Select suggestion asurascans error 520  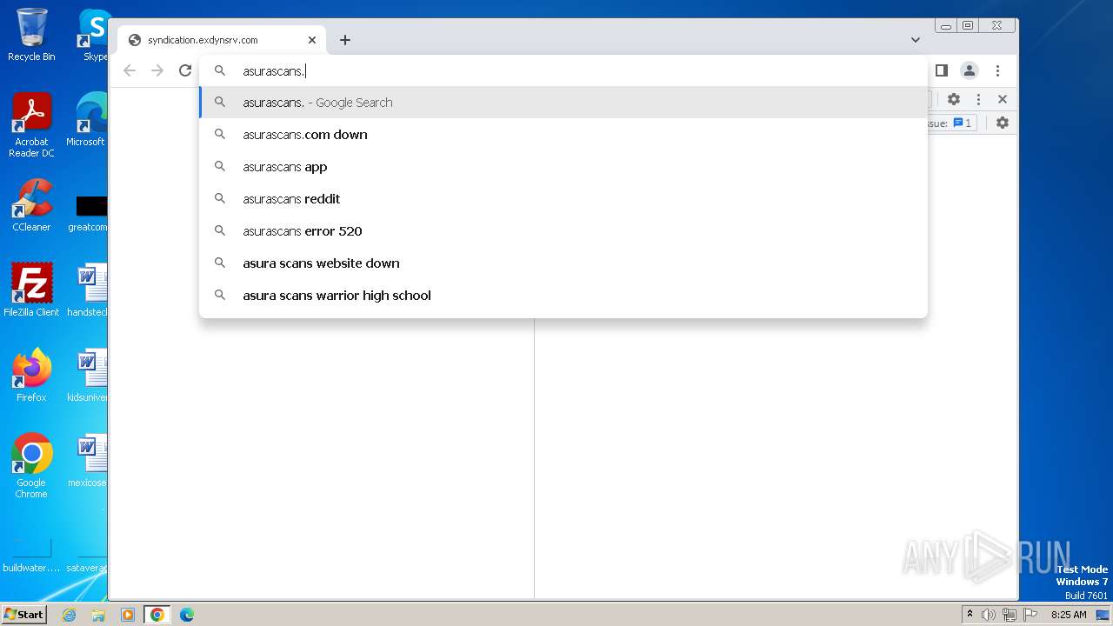click(563, 231)
